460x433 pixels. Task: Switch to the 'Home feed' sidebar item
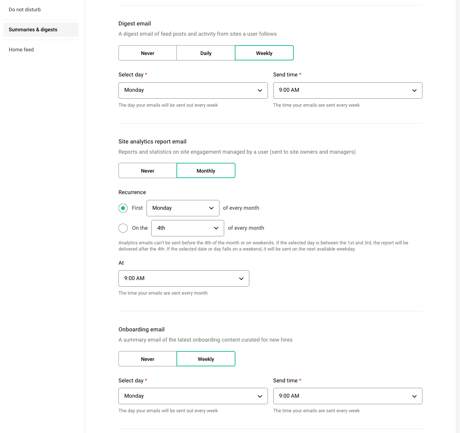[x=21, y=50]
